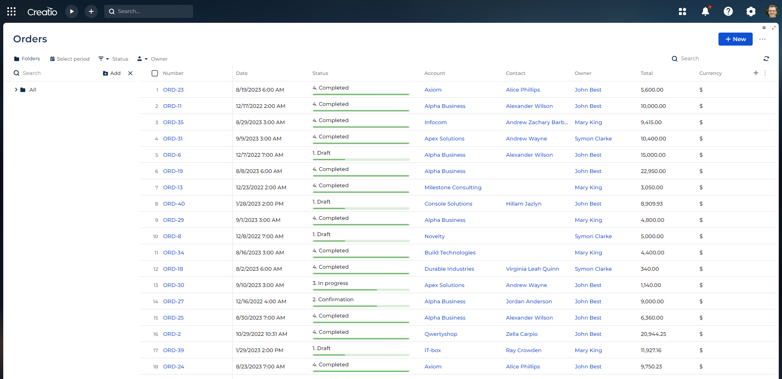Click the progress bar under ORD-30 In progress status
The image size is (782, 379).
pyautogui.click(x=360, y=290)
